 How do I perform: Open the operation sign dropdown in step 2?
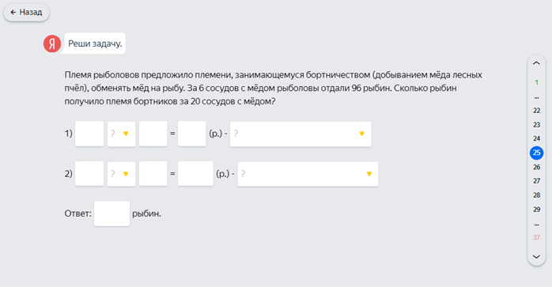tap(122, 174)
